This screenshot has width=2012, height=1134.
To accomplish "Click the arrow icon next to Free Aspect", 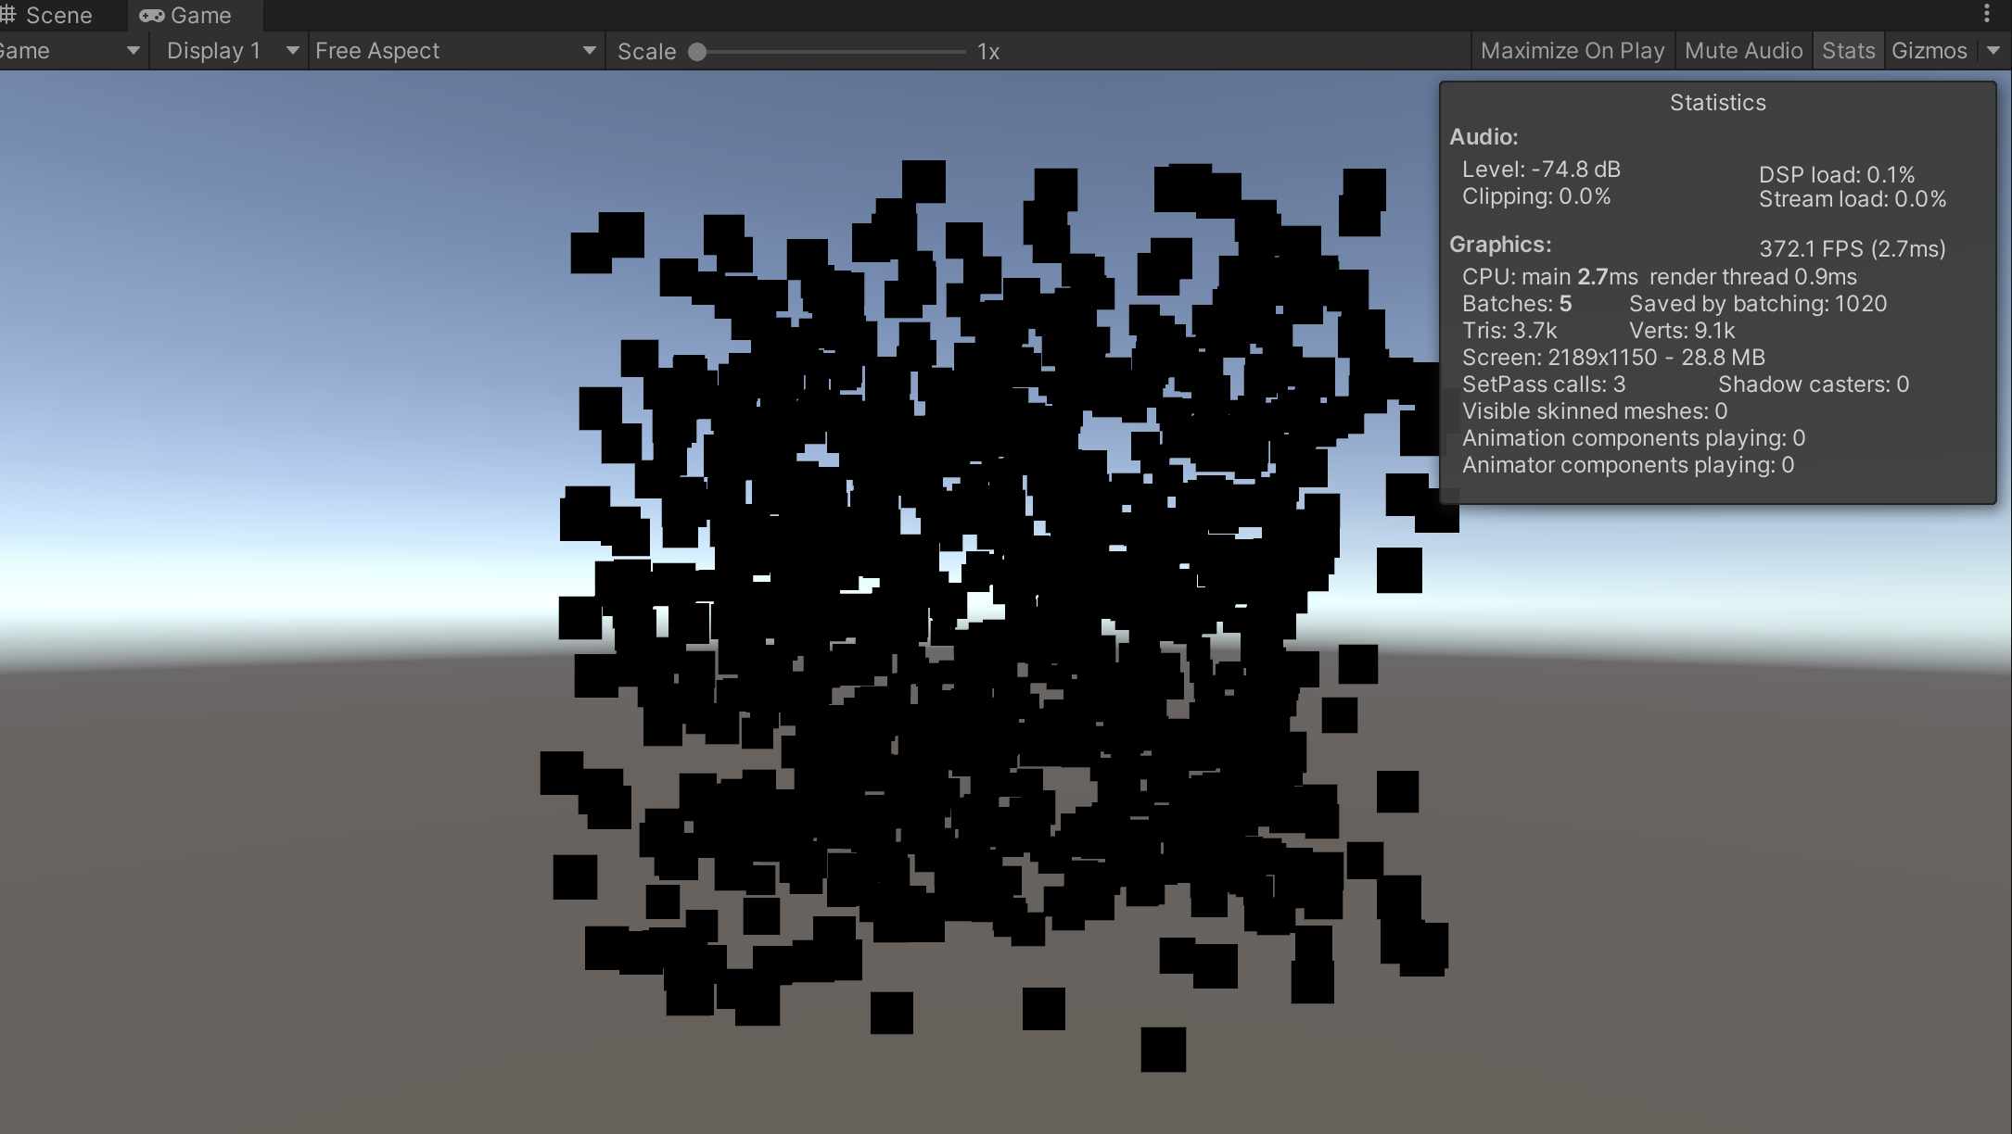I will (x=588, y=51).
